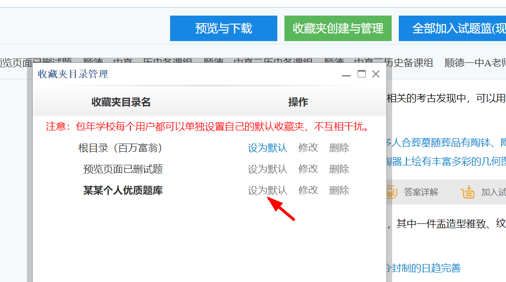Select the 某某个人优质题库 folder name
The height and width of the screenshot is (282, 506).
click(123, 190)
